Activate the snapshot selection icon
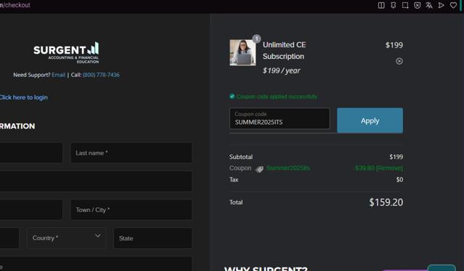Screen dimensions: 464x271 [x=405, y=5]
